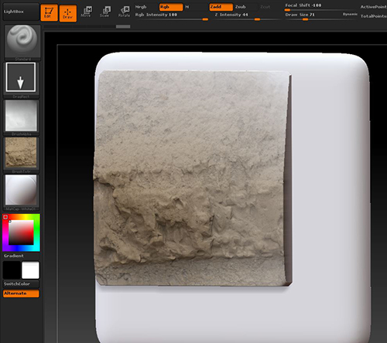387x343 pixels.
Task: Select the Rotate tool
Action: point(124,12)
